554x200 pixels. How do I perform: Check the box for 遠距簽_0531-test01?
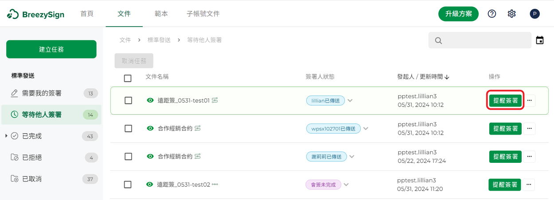click(x=128, y=100)
